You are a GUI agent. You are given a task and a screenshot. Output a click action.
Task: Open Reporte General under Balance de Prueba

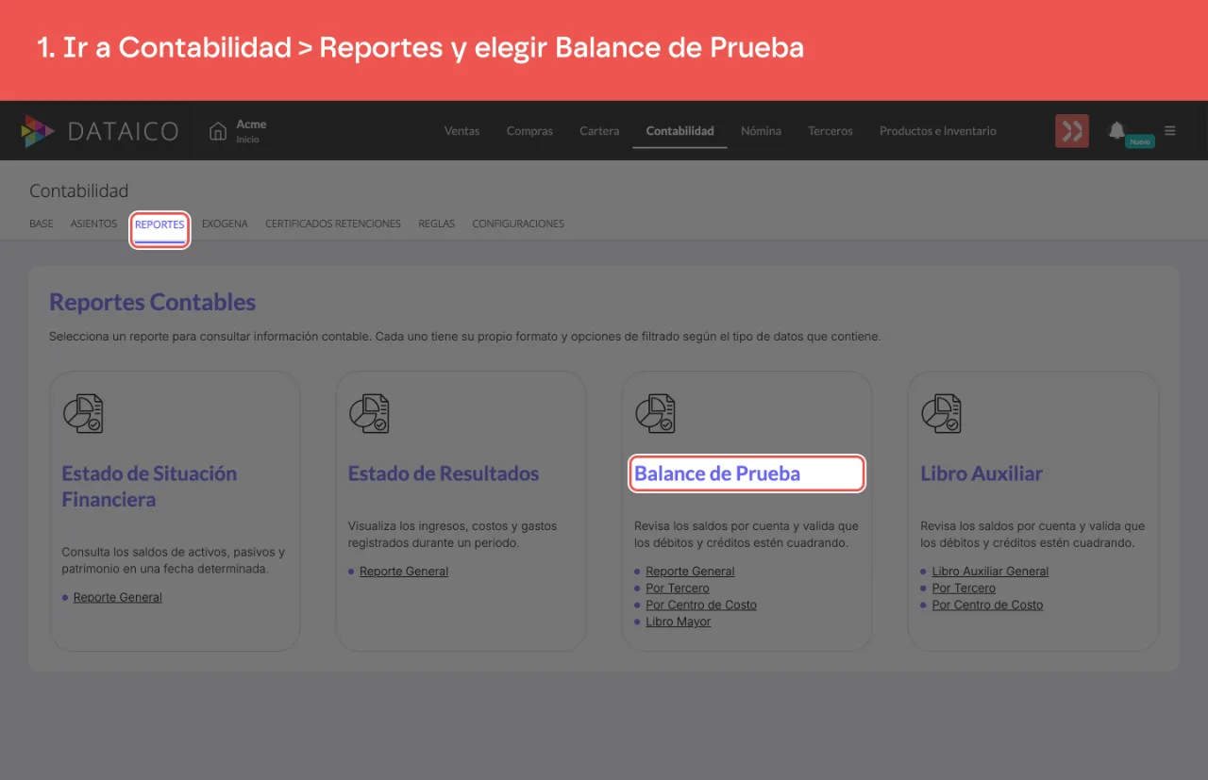(690, 572)
